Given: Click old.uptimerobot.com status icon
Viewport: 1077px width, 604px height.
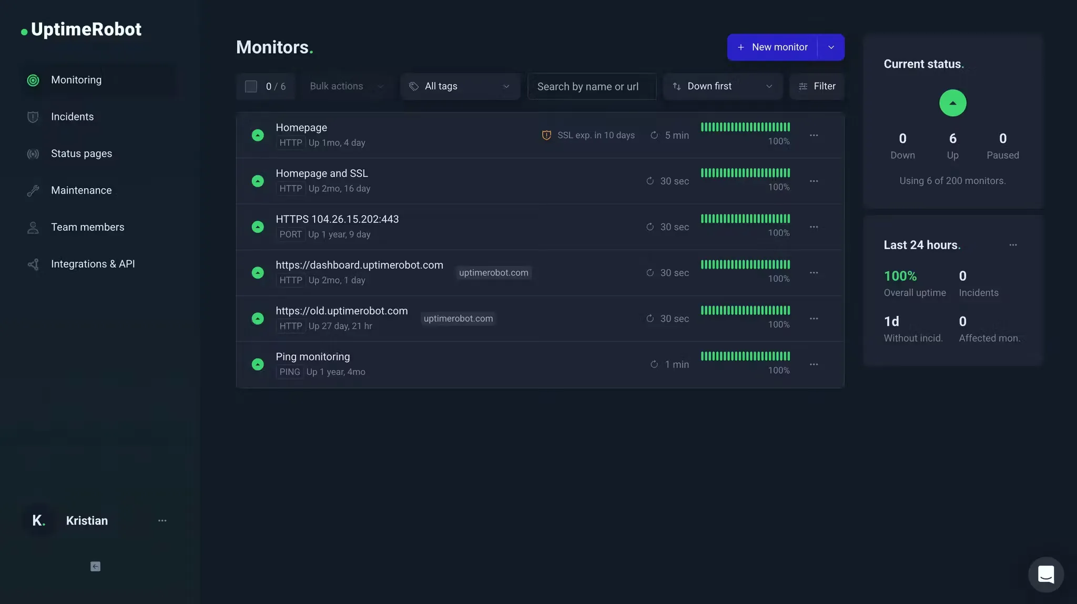Looking at the screenshot, I should [x=258, y=318].
